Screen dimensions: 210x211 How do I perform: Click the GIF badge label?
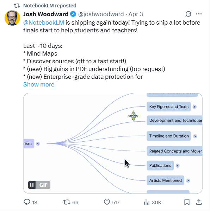point(43,185)
